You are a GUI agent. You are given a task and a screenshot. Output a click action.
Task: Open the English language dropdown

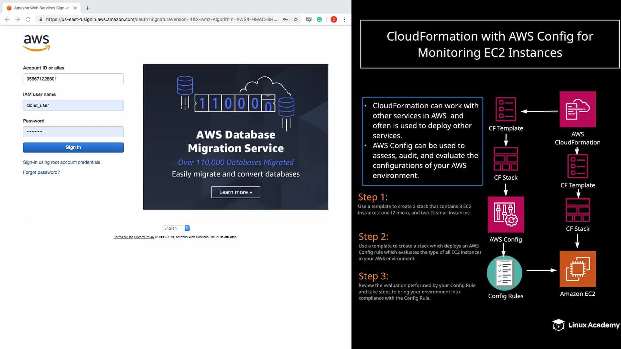176,228
